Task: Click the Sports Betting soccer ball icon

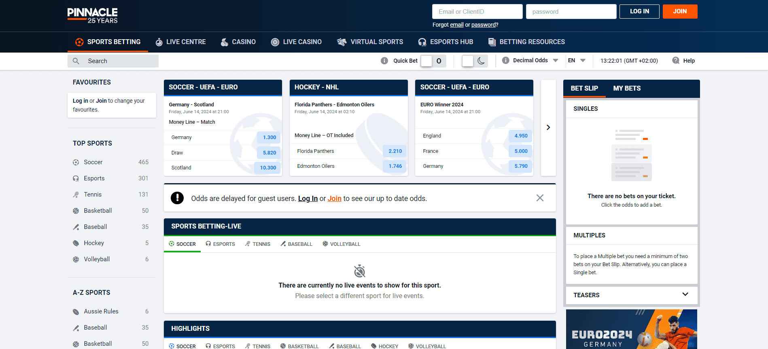Action: (x=79, y=42)
